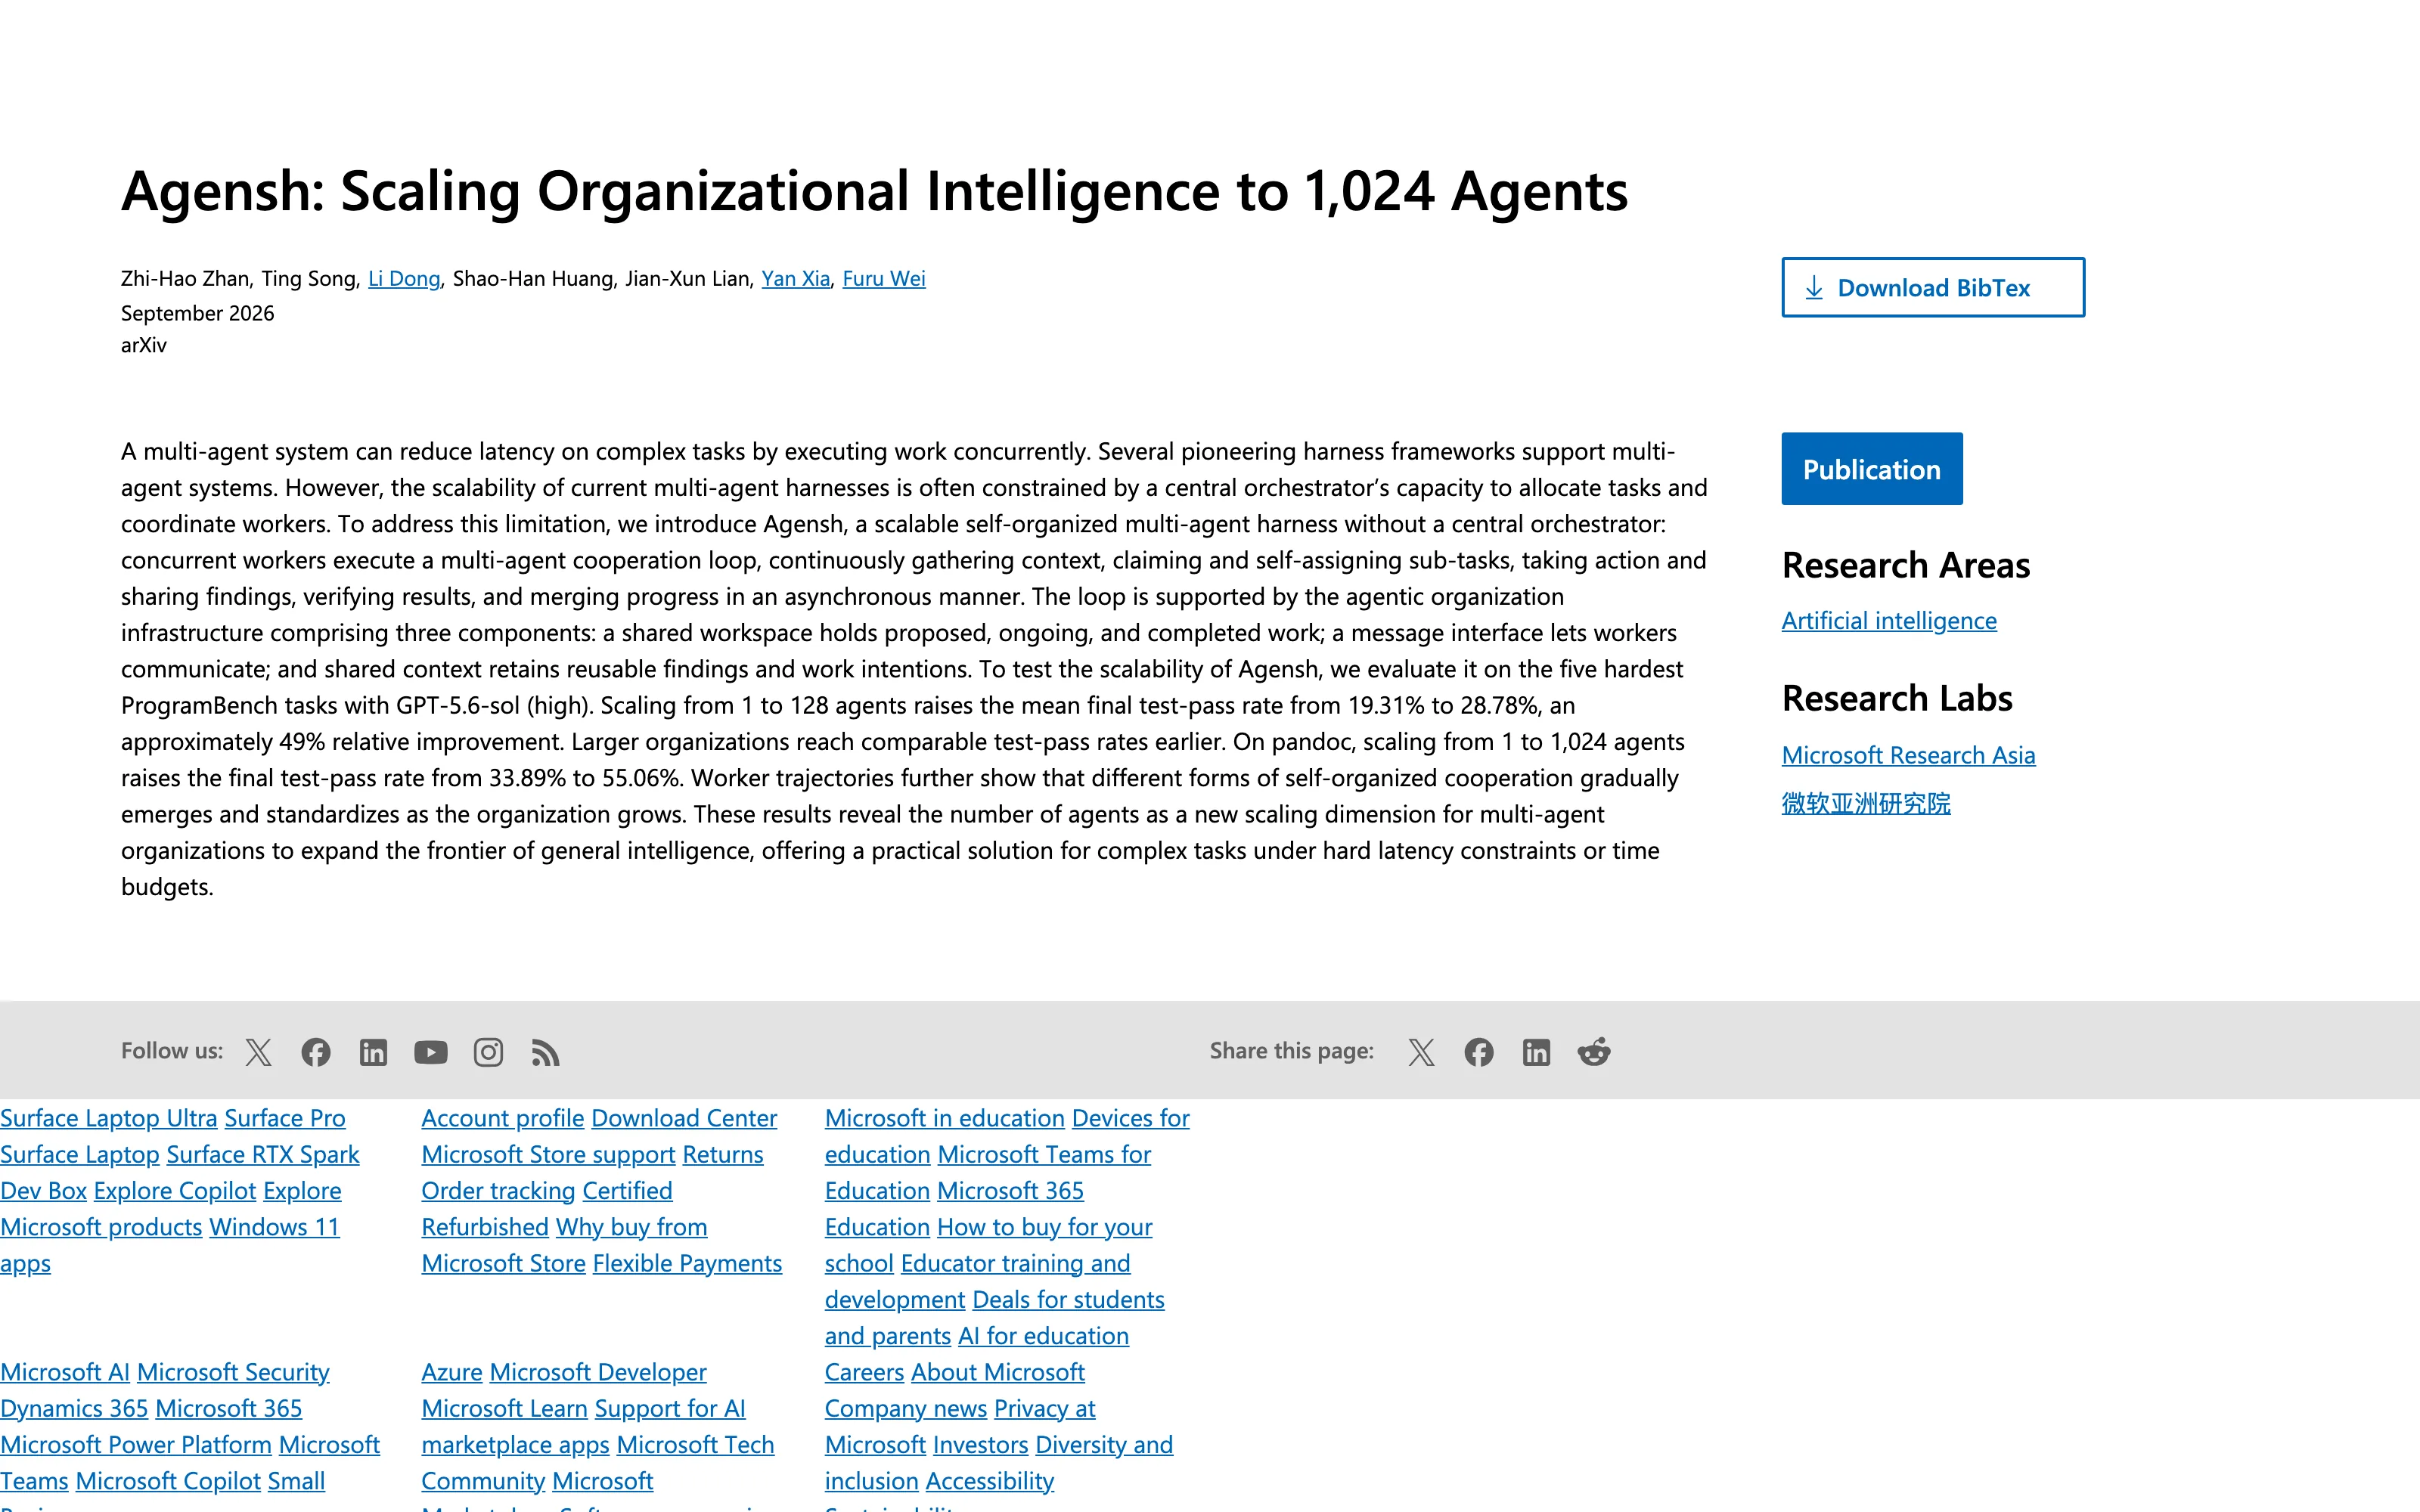Open the Account profile link
2420x1512 pixels.
(x=503, y=1118)
